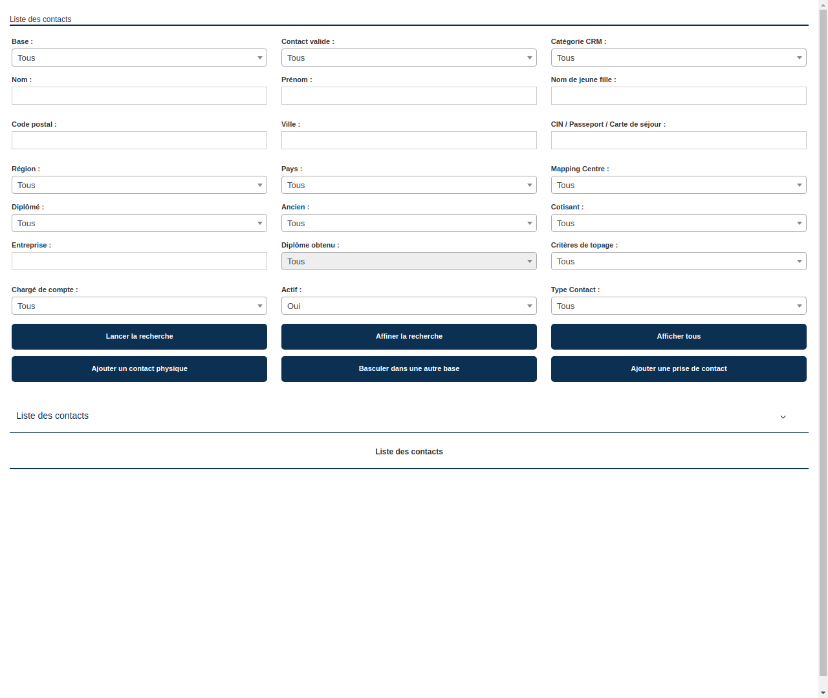Click inside the Ville input field

click(x=409, y=140)
